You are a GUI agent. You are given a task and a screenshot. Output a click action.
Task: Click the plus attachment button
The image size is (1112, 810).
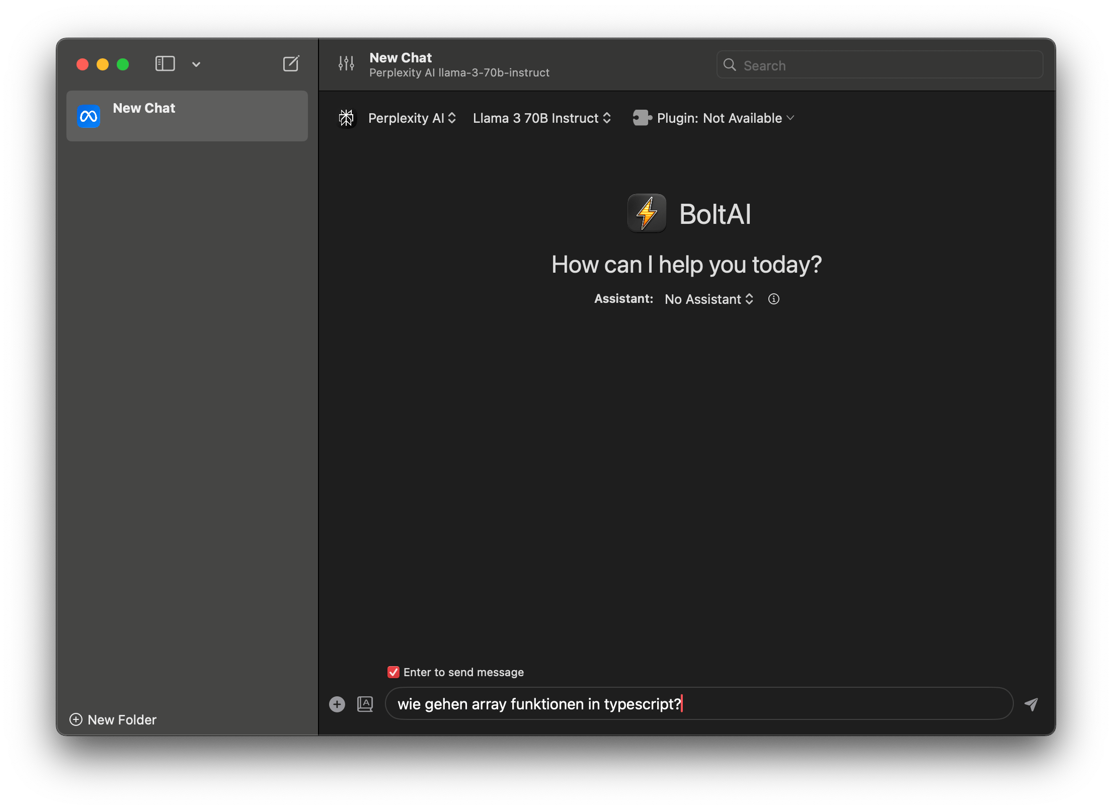[337, 704]
